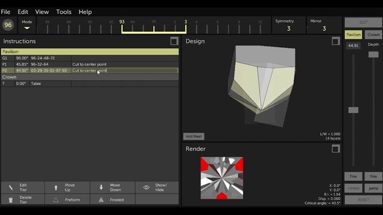Screen dimensions: 383x215
Task: Click the Move Up arrow icon
Action: coord(56,188)
